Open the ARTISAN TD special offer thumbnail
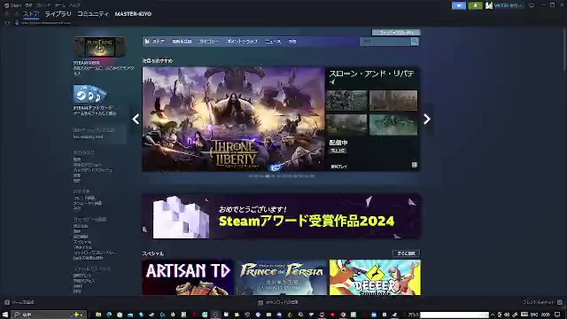This screenshot has width=567, height=319. 188,277
